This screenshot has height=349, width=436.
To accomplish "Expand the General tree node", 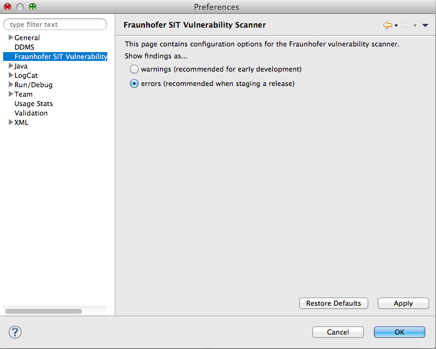I will (11, 38).
